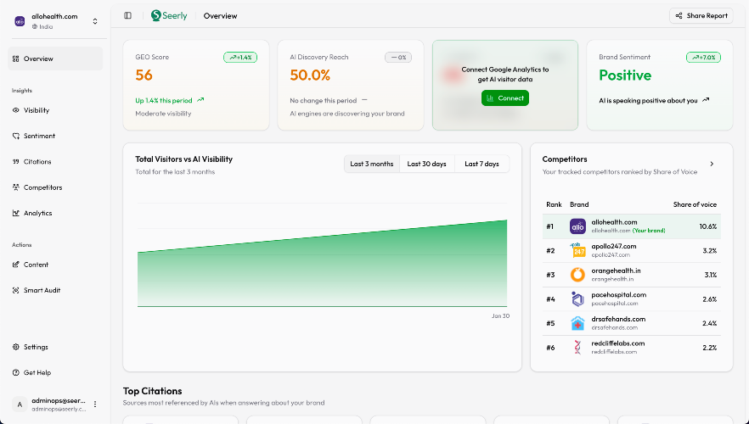The height and width of the screenshot is (424, 749).
Task: Click the Content edit icon
Action: click(16, 265)
